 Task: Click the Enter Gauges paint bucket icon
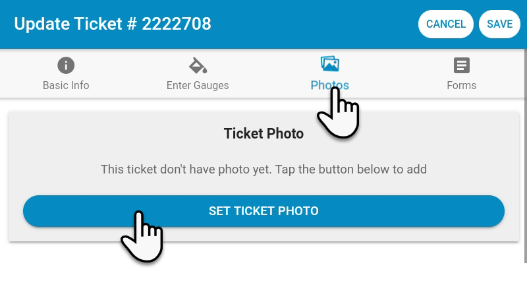(x=198, y=65)
